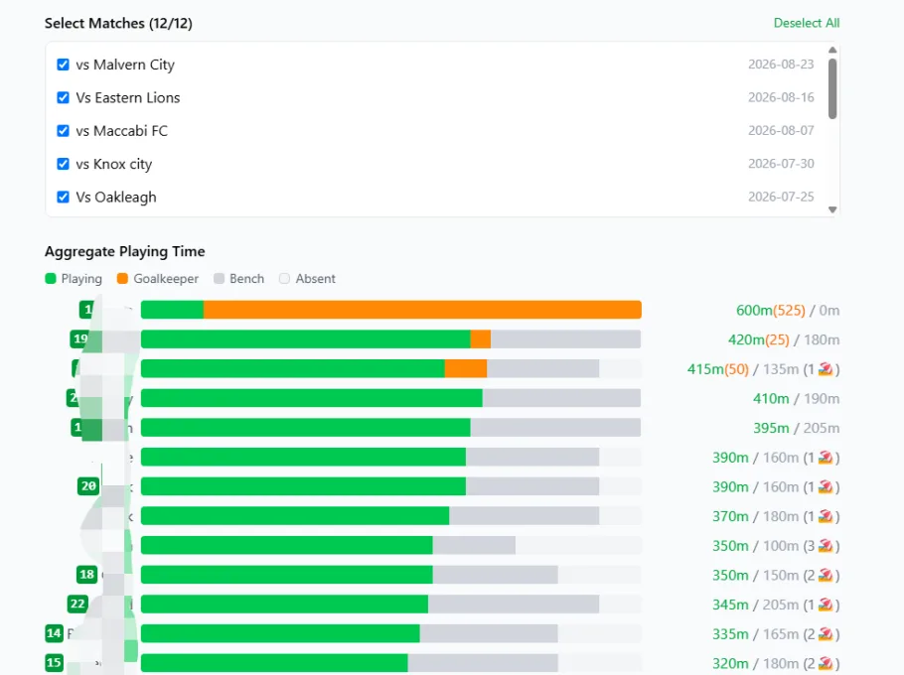Click the "600m(525) / 0m" value
This screenshot has height=675, width=904.
pos(788,311)
